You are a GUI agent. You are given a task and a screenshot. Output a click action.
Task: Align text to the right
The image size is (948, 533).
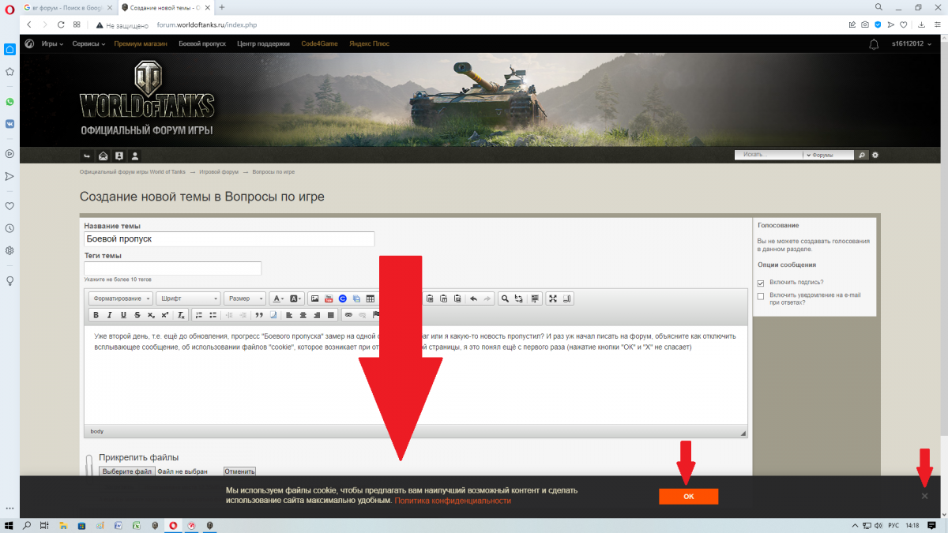[316, 315]
